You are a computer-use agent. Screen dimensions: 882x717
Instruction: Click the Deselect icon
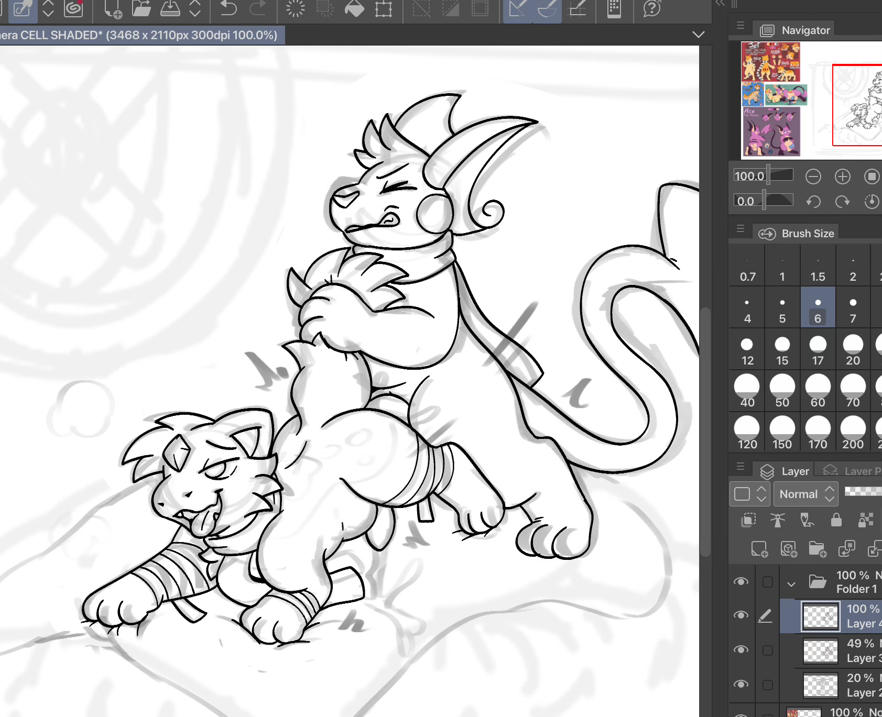tap(421, 8)
